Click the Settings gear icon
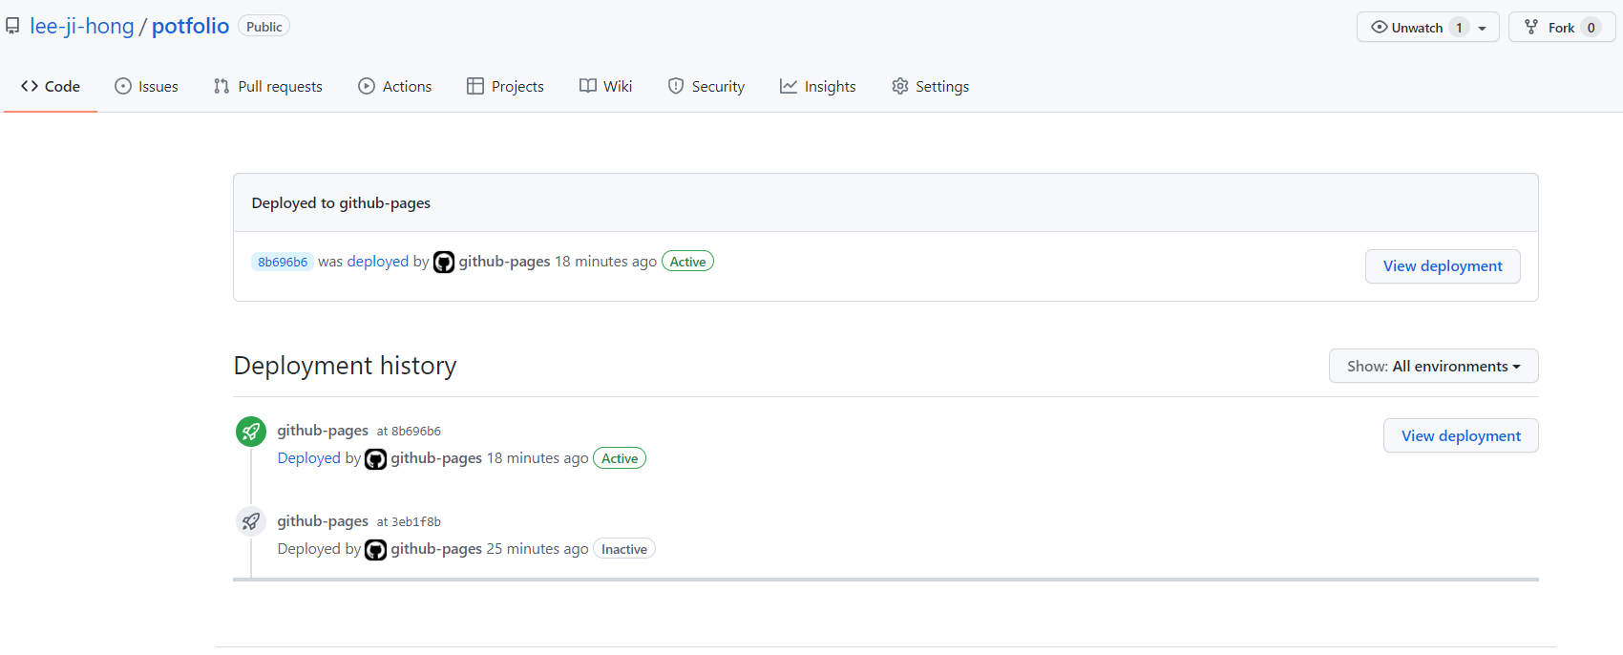This screenshot has height=655, width=1623. coord(900,86)
